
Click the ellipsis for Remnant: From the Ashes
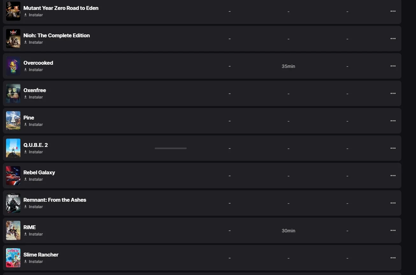(x=393, y=203)
